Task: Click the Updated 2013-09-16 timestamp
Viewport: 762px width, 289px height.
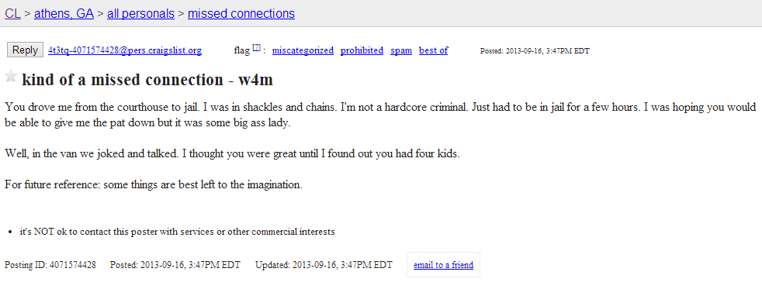Action: tap(324, 265)
